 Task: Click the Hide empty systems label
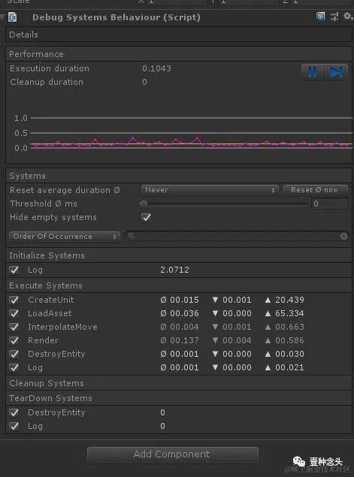tap(53, 217)
